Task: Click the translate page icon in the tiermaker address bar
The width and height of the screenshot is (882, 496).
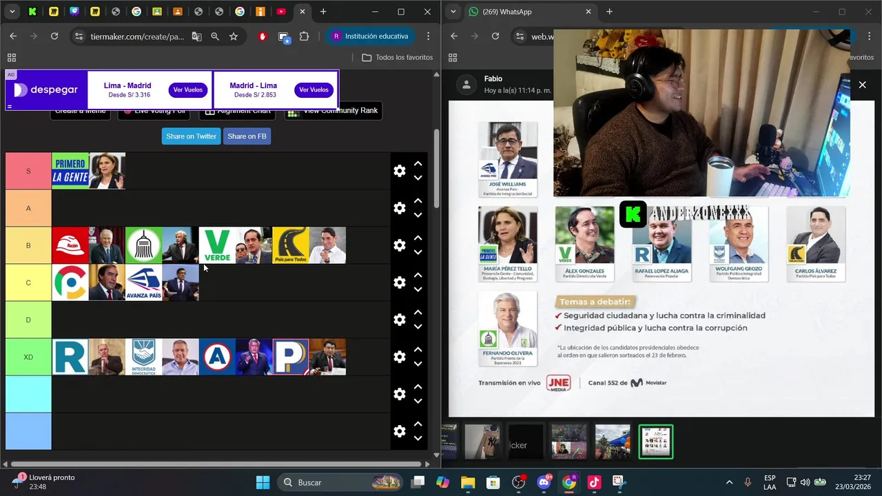Action: [196, 37]
